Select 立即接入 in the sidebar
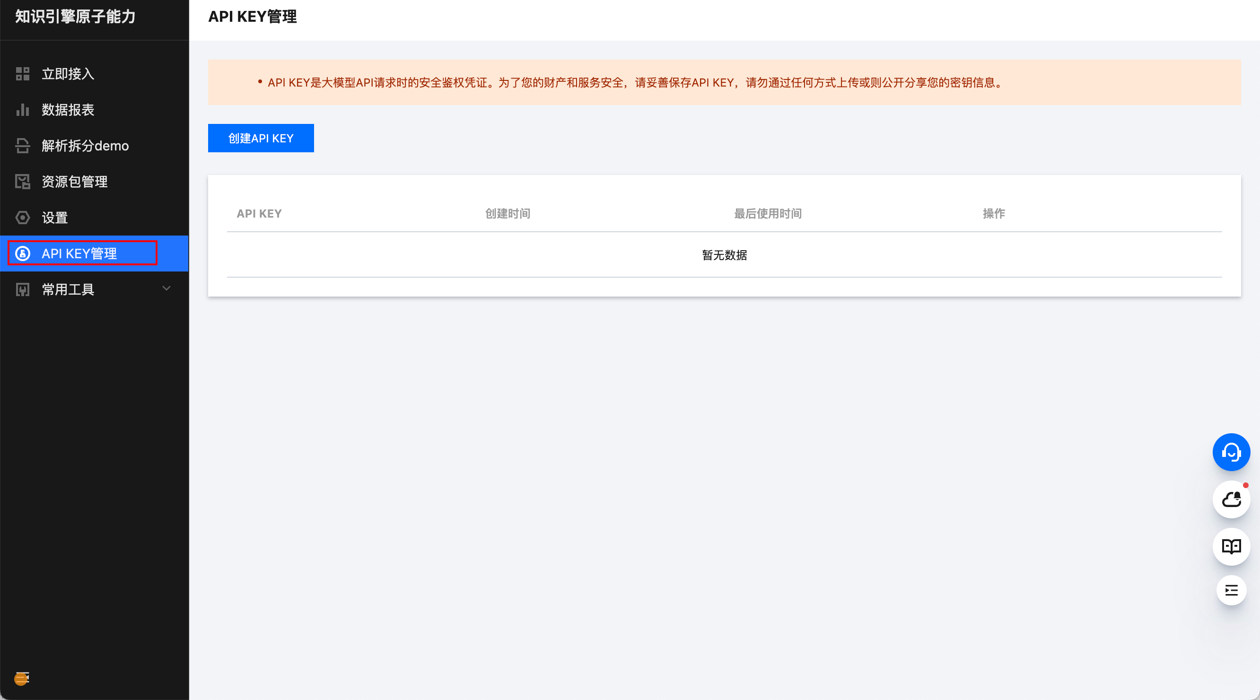 pyautogui.click(x=68, y=74)
